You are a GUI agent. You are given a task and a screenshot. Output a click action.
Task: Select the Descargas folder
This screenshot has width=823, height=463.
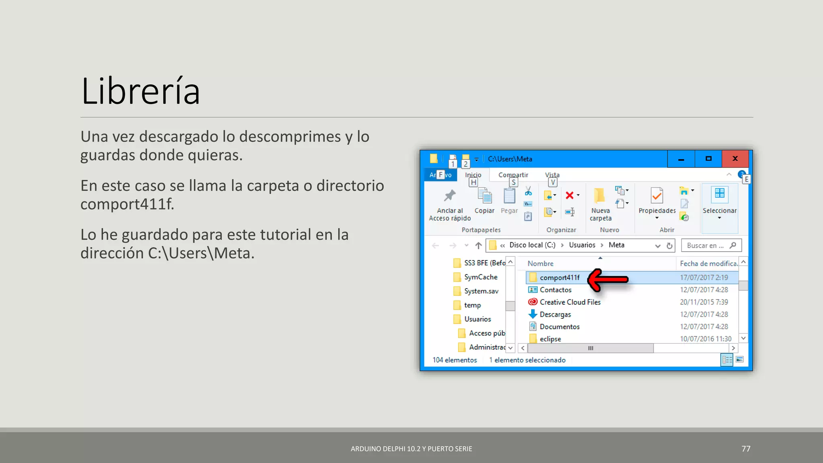click(632, 314)
